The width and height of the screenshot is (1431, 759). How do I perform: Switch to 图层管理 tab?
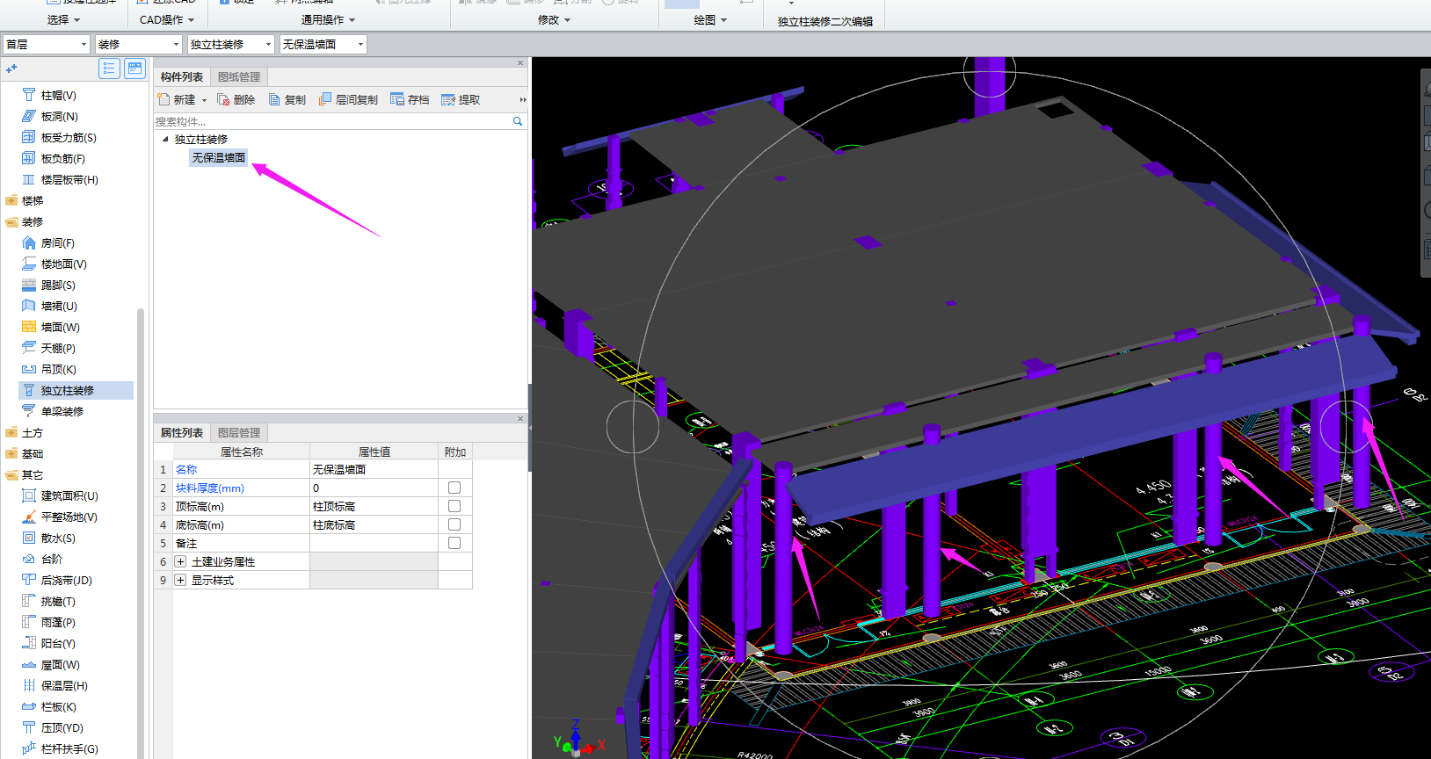(x=239, y=432)
